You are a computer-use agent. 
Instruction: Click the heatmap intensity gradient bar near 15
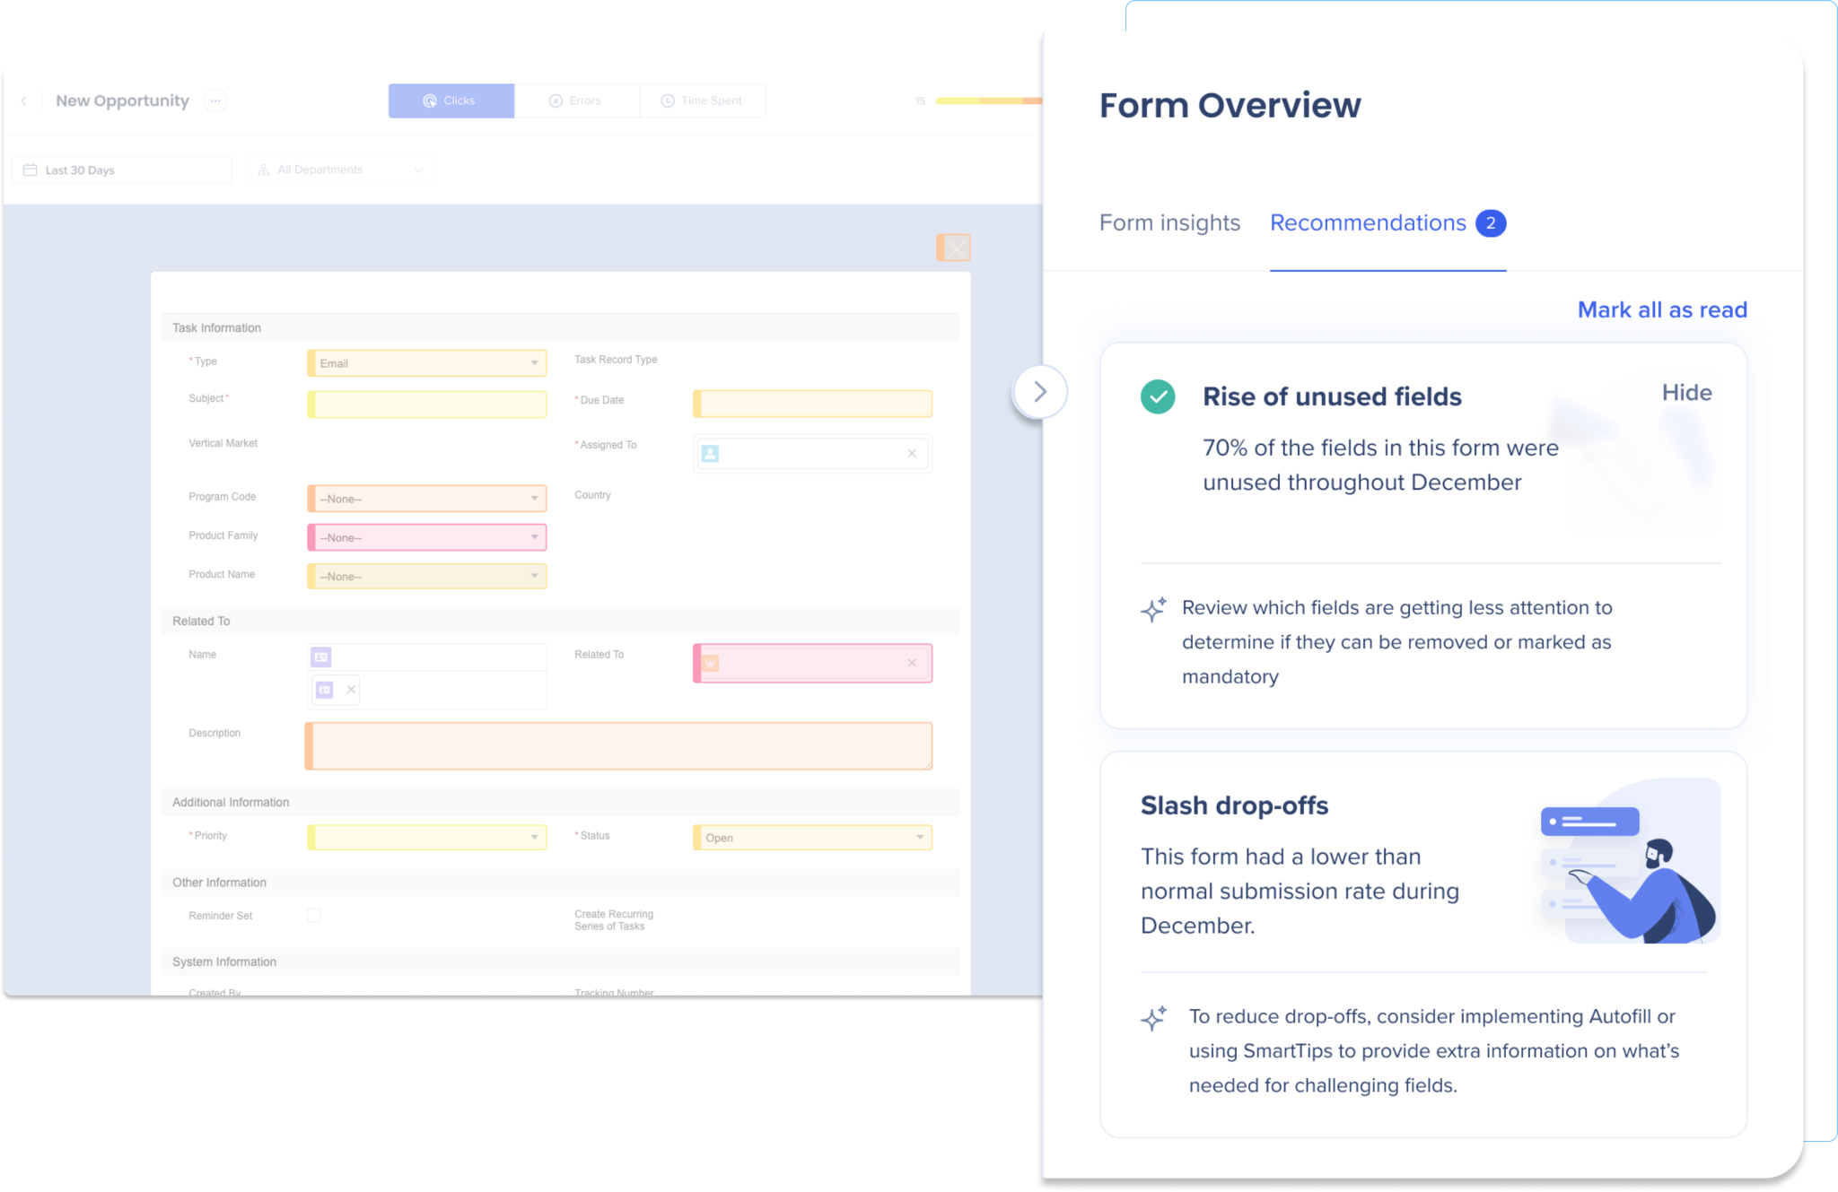pos(987,100)
